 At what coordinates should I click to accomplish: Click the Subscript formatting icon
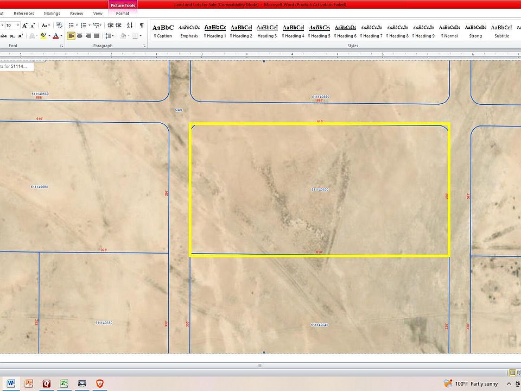coord(12,36)
